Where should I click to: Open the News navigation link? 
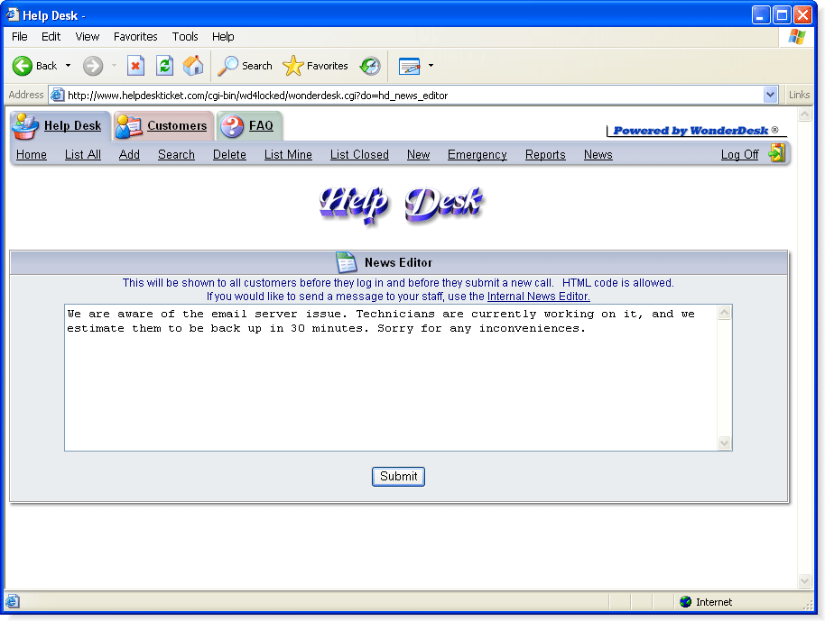[598, 154]
